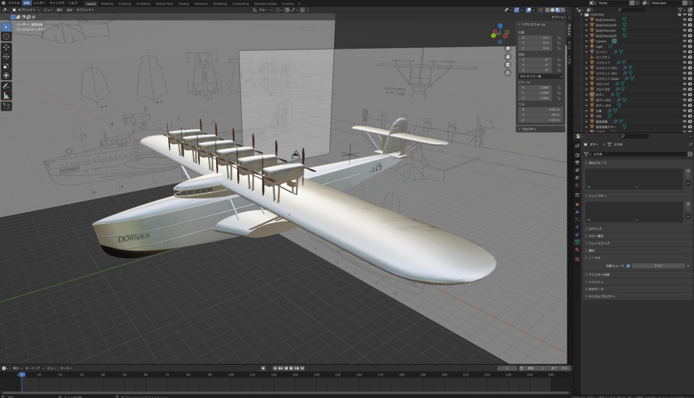Open the Texture properties checker tab
This screenshot has height=398, width=694.
click(x=577, y=259)
